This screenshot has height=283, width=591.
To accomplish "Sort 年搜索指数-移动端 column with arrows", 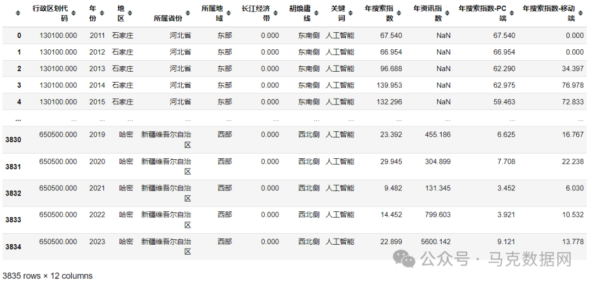I will 581,13.
